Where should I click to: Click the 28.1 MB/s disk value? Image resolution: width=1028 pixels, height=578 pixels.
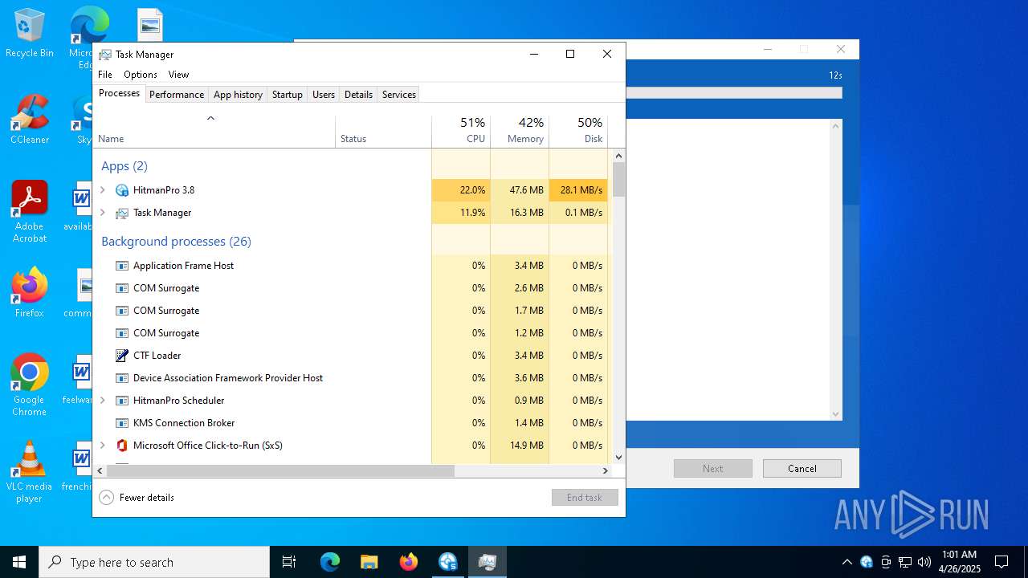click(x=581, y=190)
